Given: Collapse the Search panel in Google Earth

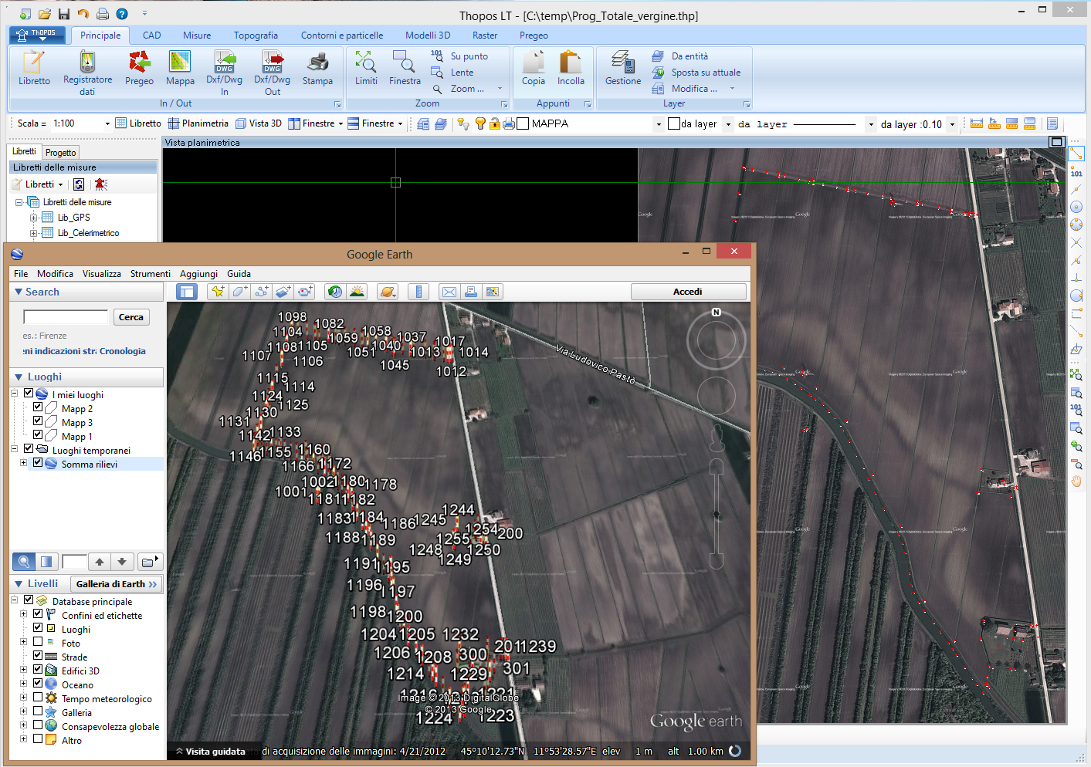Looking at the screenshot, I should coord(19,292).
